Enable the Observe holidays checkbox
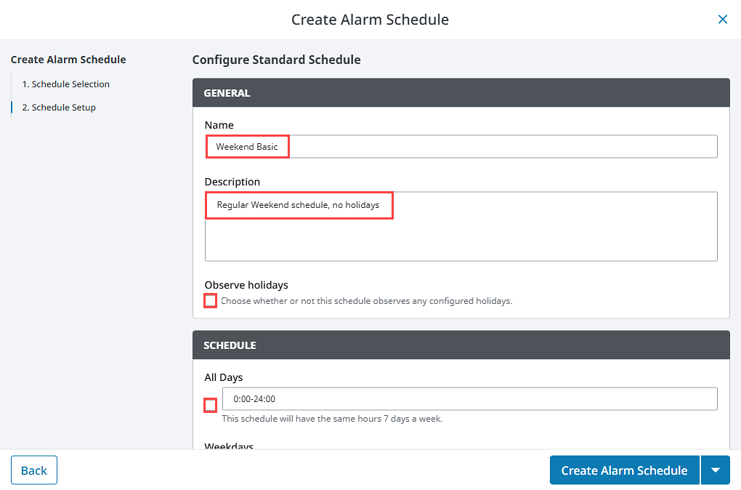 click(x=210, y=301)
